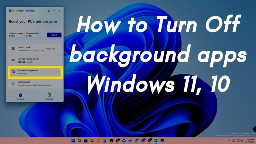Open taskbar Search
This screenshot has width=256, height=144.
click(x=79, y=140)
